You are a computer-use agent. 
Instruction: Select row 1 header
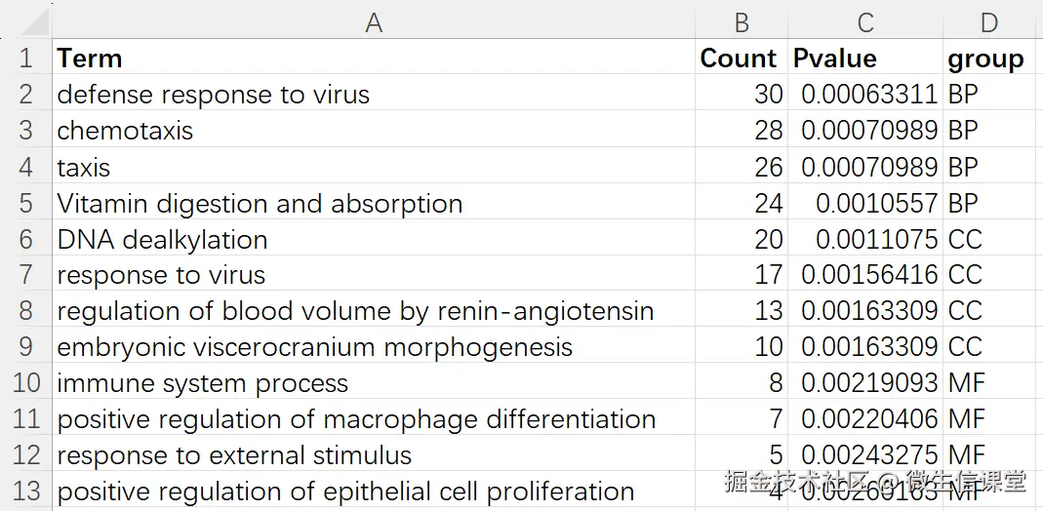(x=26, y=58)
